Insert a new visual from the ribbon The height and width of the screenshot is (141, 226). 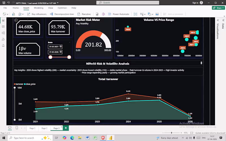pos(14,14)
